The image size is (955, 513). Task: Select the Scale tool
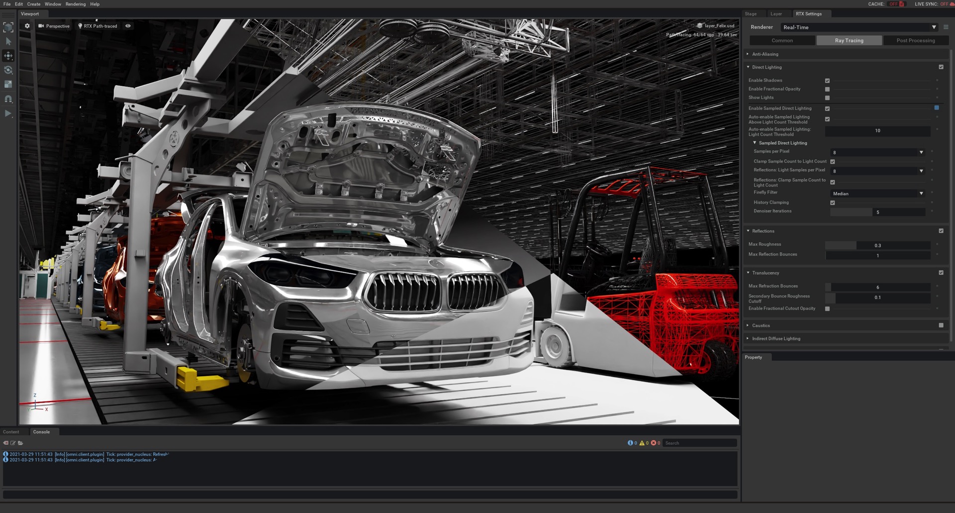point(8,85)
